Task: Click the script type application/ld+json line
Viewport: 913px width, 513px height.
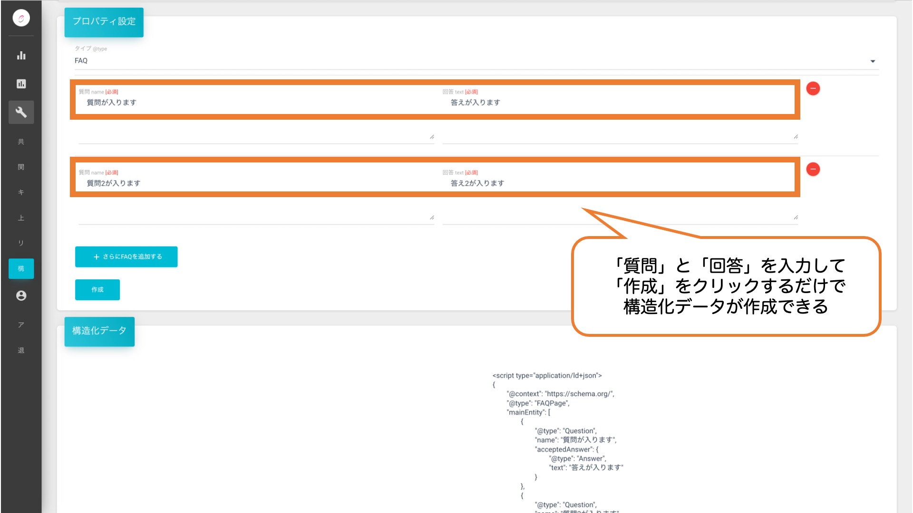Action: pyautogui.click(x=547, y=375)
